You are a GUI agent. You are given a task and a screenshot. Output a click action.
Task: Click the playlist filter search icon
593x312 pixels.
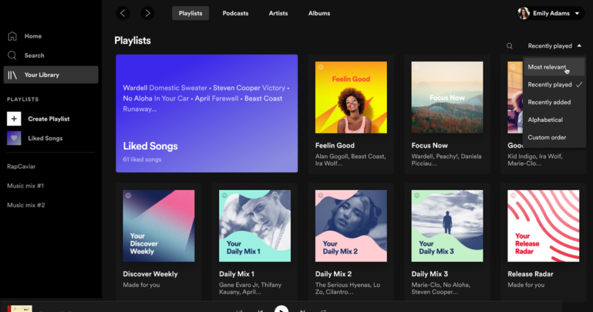510,46
